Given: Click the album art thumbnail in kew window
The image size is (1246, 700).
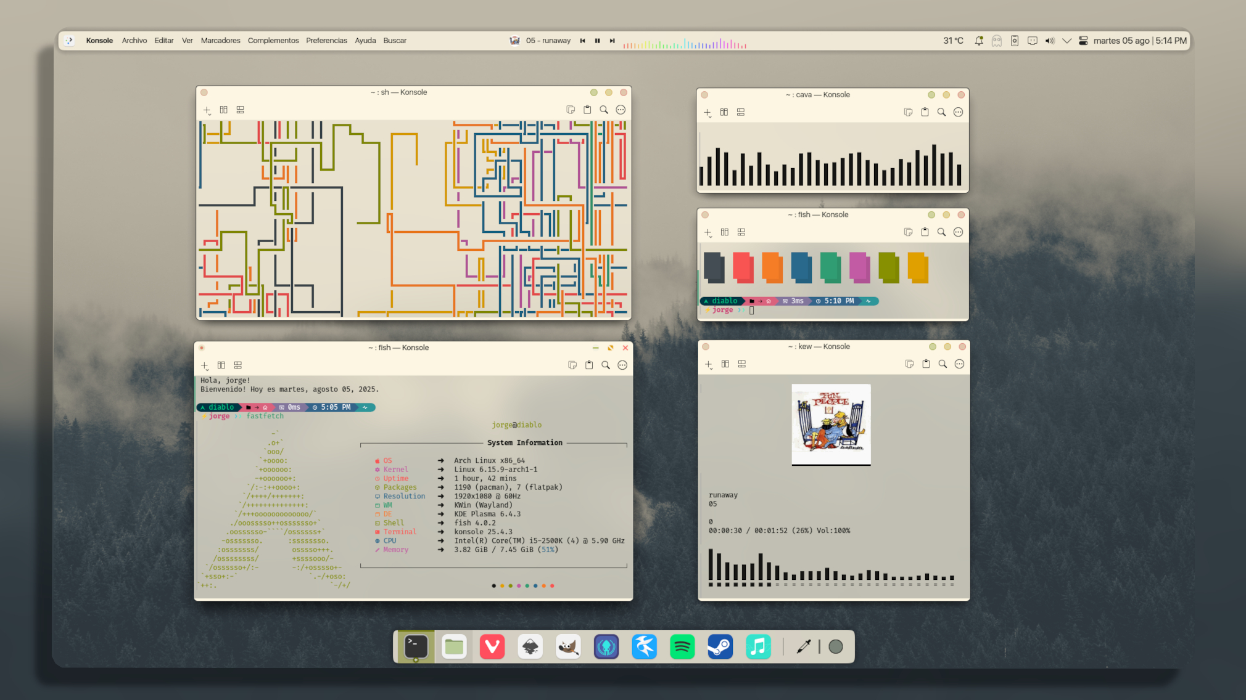Looking at the screenshot, I should [831, 425].
